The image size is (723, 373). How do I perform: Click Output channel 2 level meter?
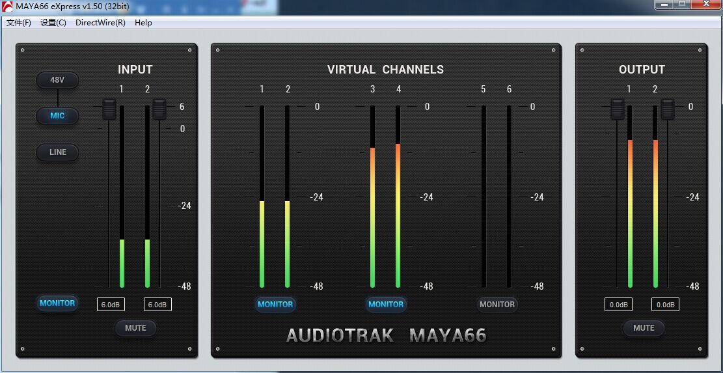[x=655, y=197]
